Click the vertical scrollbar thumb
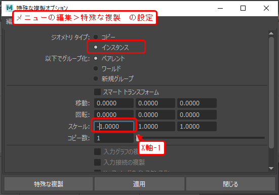The image size is (279, 195). [271, 93]
